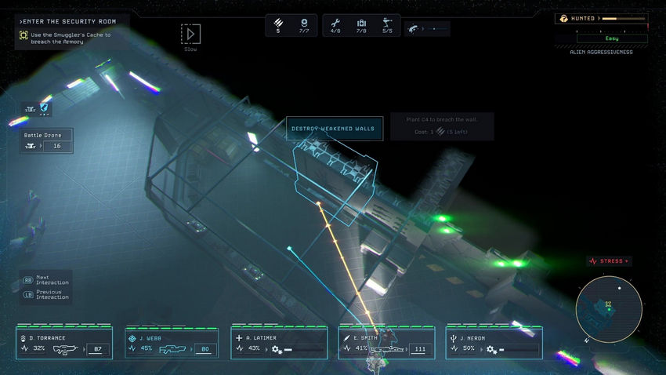Click the alien detection meter track
This screenshot has height=375, width=666.
(437, 29)
